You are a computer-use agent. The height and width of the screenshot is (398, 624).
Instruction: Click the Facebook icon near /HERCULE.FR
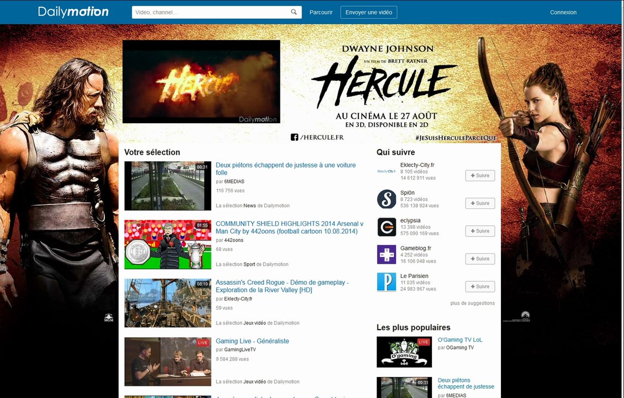point(294,138)
